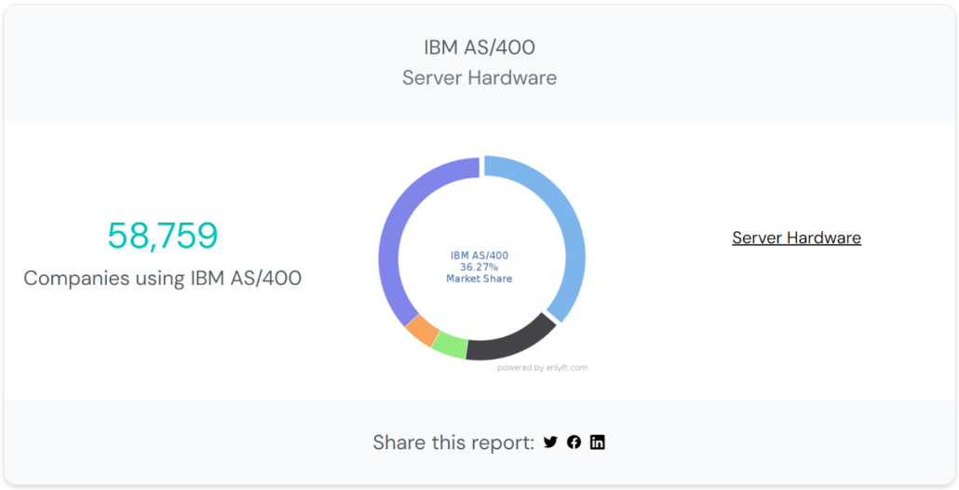The width and height of the screenshot is (959, 490).
Task: Click Companies using IBM AS/400 text
Action: tap(163, 279)
